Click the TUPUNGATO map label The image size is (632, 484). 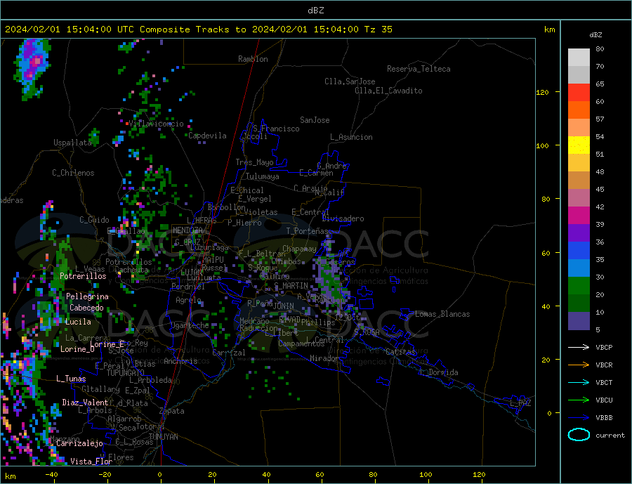(x=126, y=373)
